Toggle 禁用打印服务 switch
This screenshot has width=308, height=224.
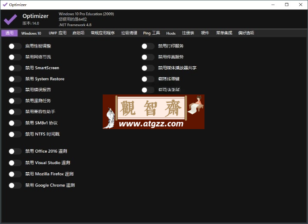click(148, 46)
